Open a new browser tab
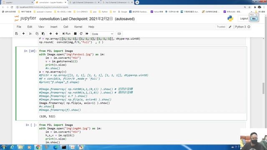Image resolution: width=267 pixels, height=150 pixels. coord(137,2)
